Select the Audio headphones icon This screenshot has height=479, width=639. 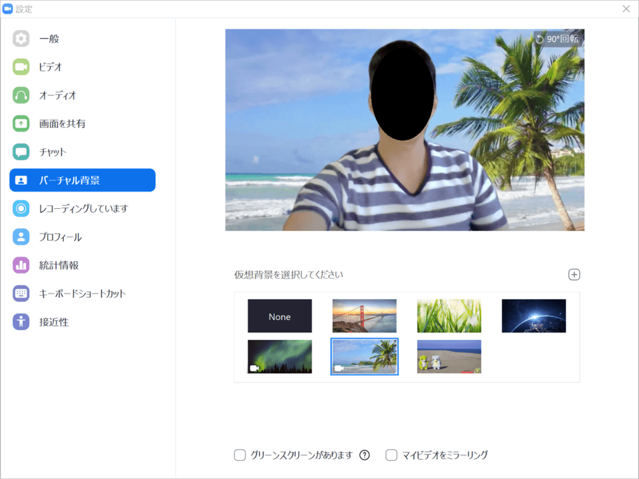(21, 95)
